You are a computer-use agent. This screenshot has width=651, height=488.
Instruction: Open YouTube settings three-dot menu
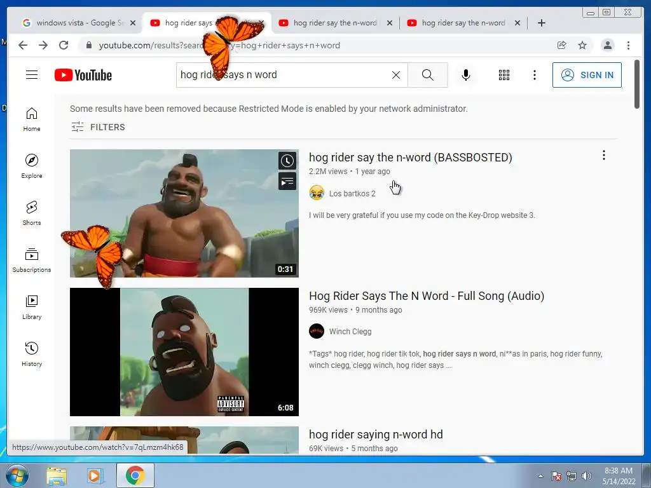pos(534,75)
